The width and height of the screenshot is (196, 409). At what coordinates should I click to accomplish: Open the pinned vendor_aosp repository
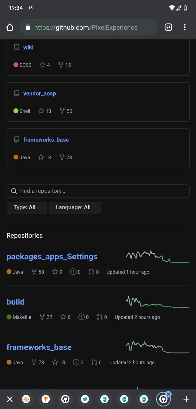coord(40,93)
